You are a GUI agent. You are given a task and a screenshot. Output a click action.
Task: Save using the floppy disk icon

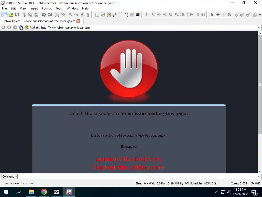point(17,15)
